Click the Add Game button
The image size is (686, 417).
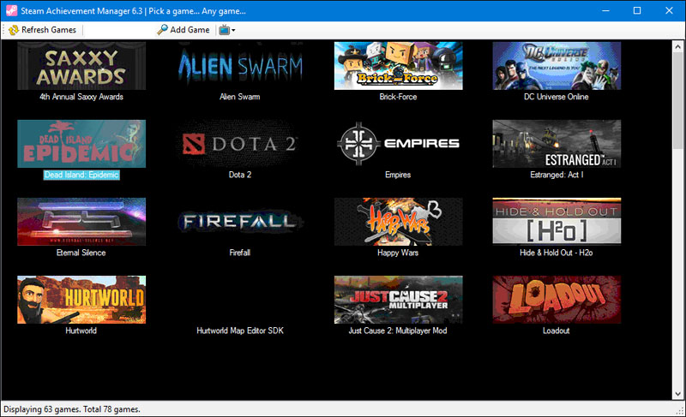point(184,30)
